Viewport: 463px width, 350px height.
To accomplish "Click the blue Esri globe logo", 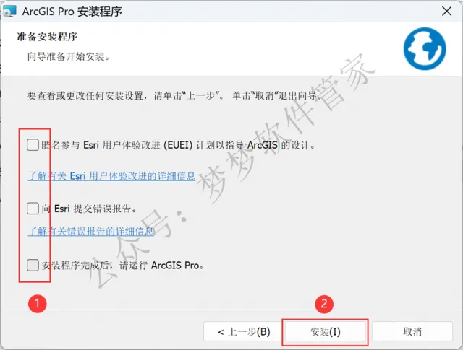I will click(425, 49).
